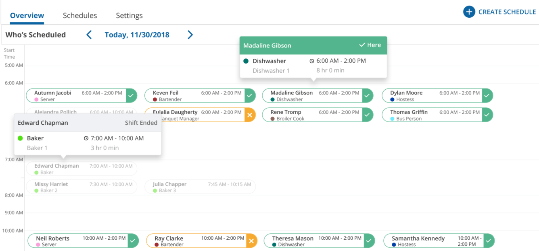Click the plus icon beside Create Schedule
Screen dimensions: 539x251
coord(469,12)
